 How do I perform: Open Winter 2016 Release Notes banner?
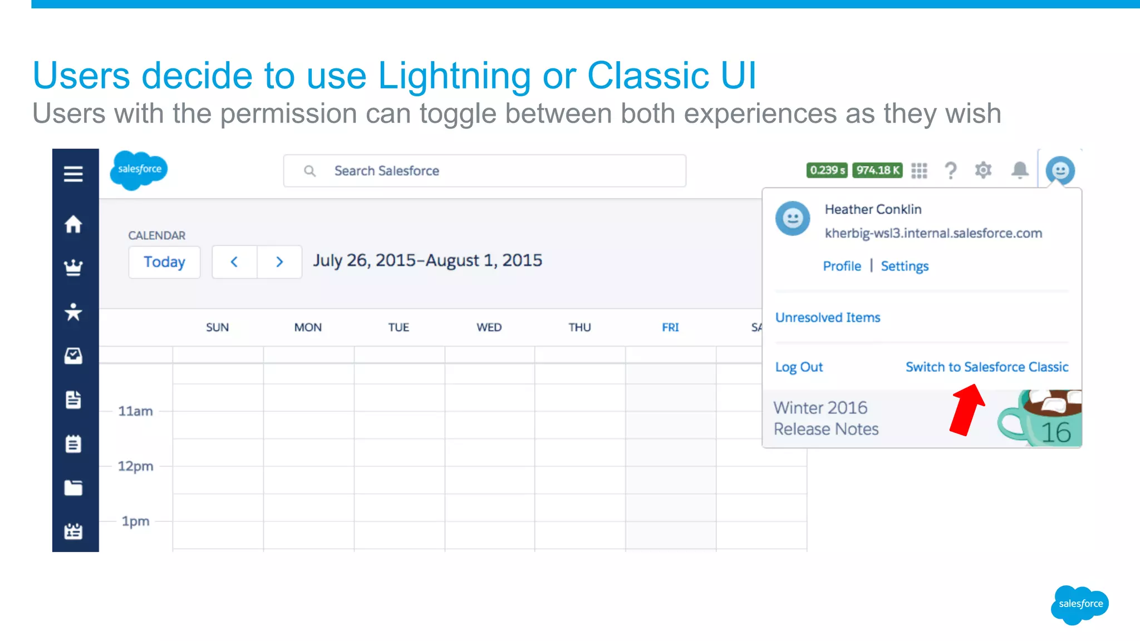[826, 418]
